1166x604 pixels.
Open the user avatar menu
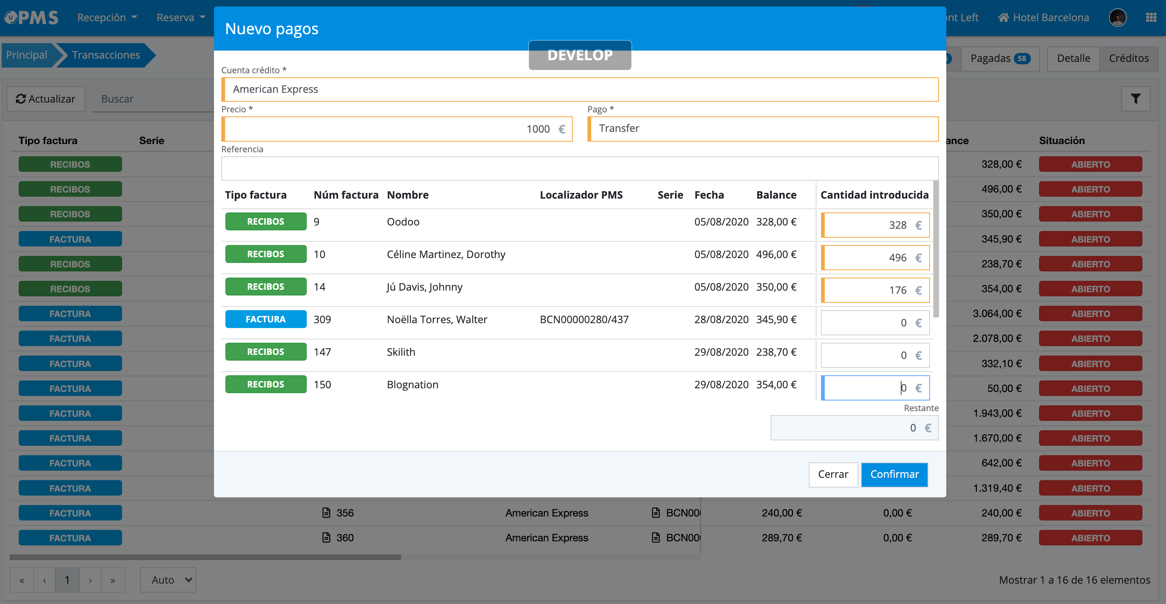(x=1118, y=18)
